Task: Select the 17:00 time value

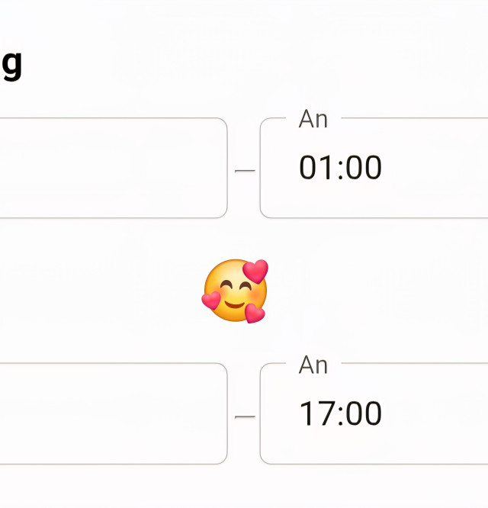Action: (340, 414)
